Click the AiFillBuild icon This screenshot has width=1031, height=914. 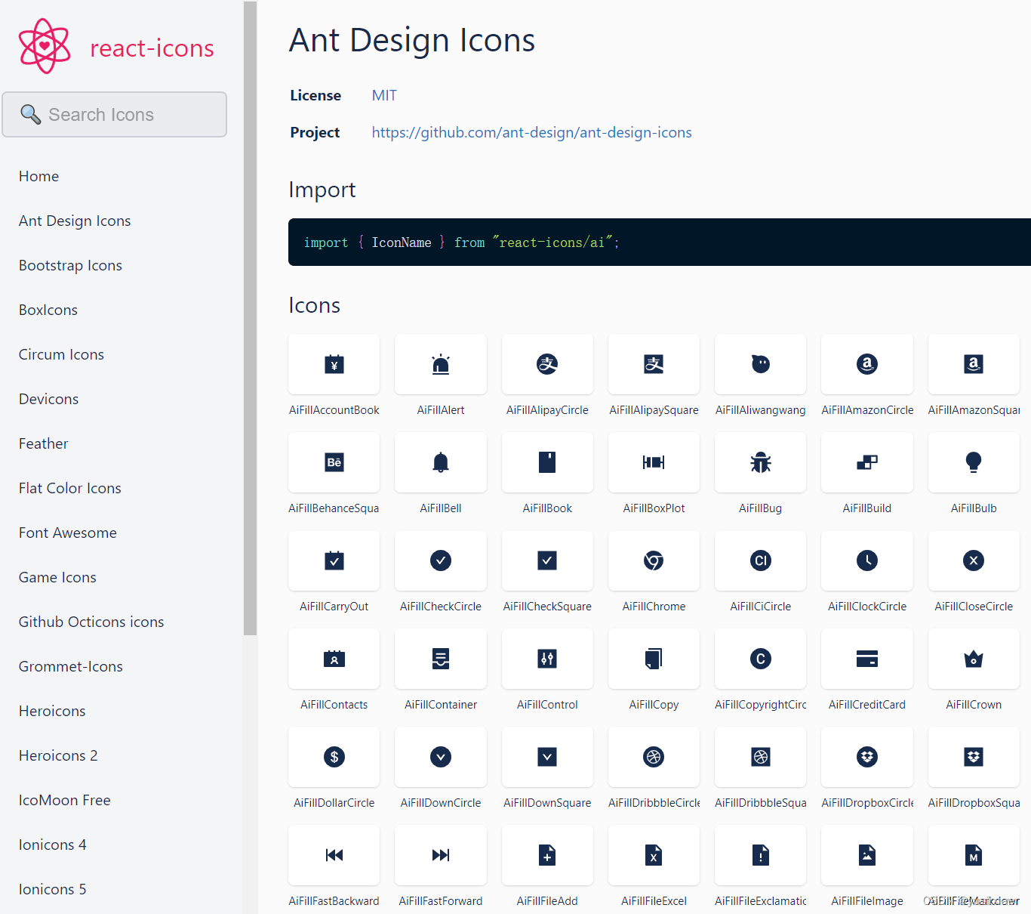(867, 462)
